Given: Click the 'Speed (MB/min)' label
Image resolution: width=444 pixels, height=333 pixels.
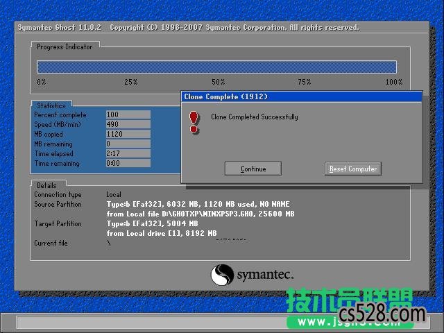Looking at the screenshot, I should (x=58, y=125).
